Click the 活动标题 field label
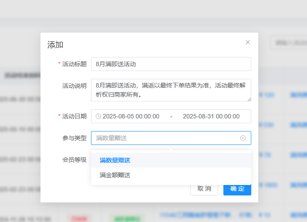307x222 pixels. pos(74,64)
